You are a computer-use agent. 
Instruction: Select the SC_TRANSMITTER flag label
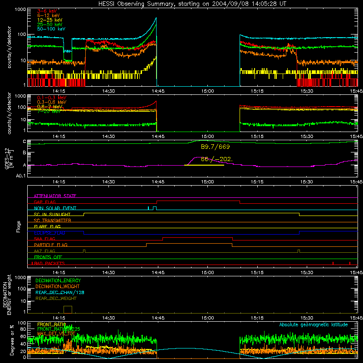[53, 221]
